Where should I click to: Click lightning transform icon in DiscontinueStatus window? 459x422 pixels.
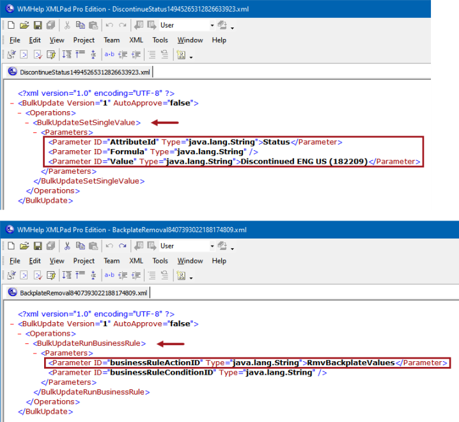coord(51,54)
